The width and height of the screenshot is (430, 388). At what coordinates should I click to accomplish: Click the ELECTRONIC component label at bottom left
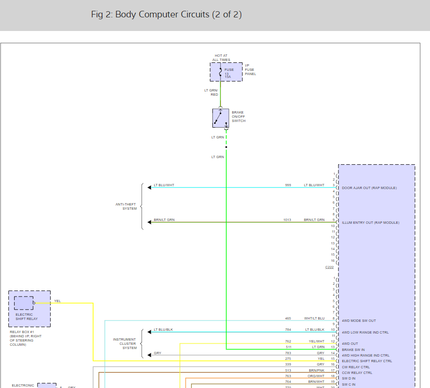pos(23,385)
